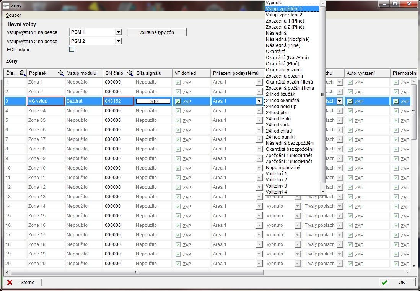
Task: Pick 'Volitelný 1' zone type option
Action: click(276, 174)
